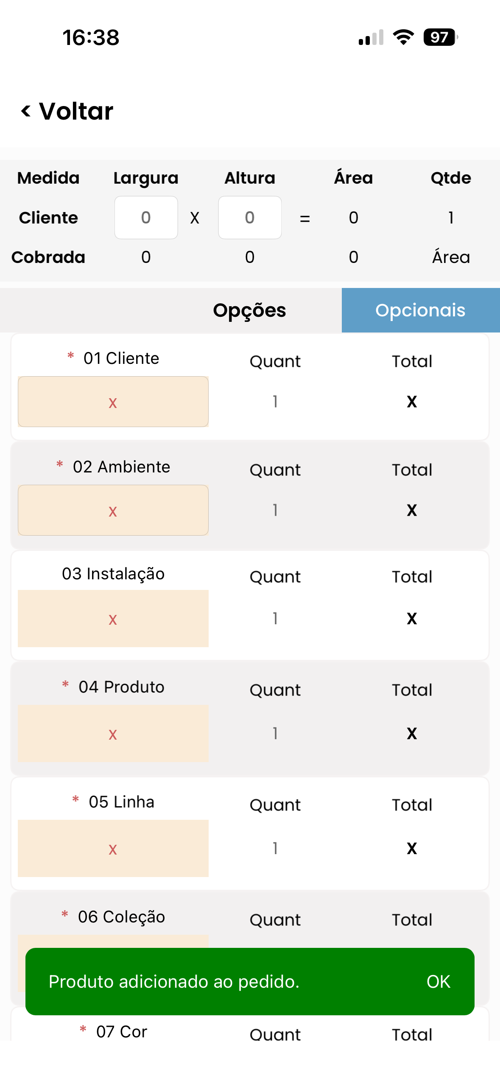500x1084 pixels.
Task: Open the 01 Cliente selection box
Action: pyautogui.click(x=113, y=402)
